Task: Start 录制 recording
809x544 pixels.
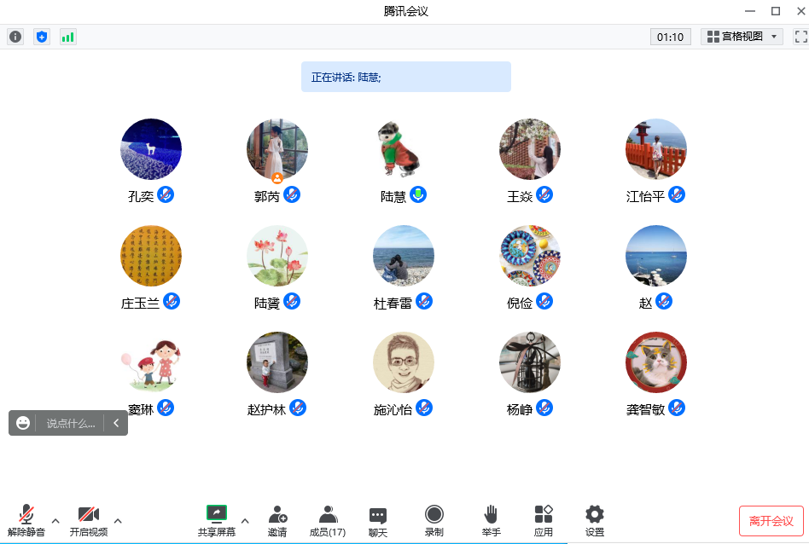Action: click(434, 520)
